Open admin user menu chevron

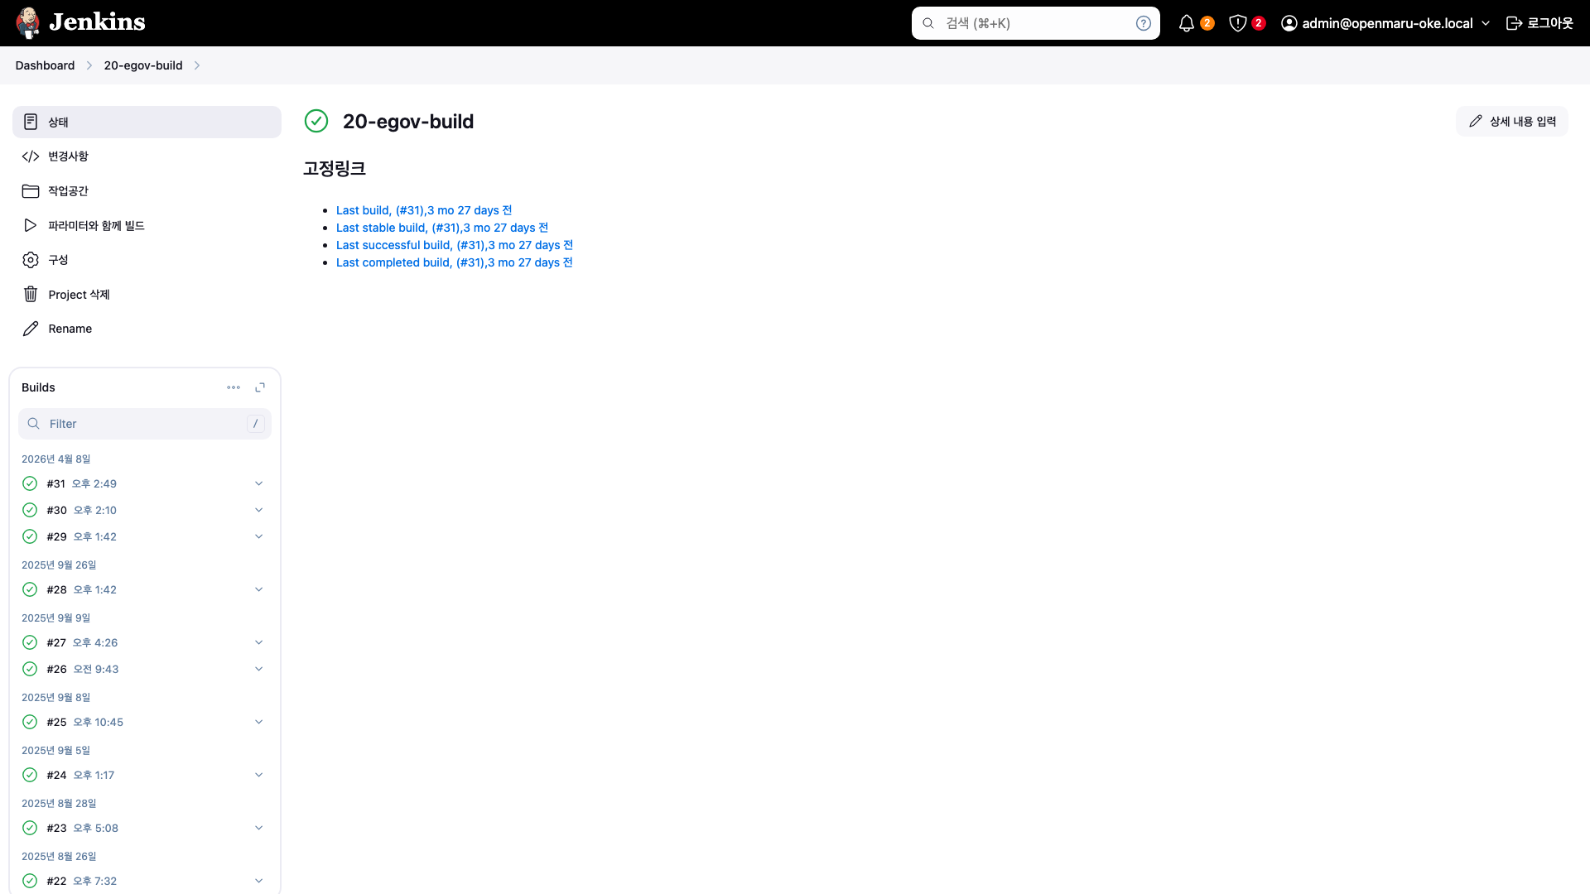pyautogui.click(x=1486, y=23)
